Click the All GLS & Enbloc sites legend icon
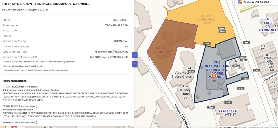 click(x=240, y=2)
